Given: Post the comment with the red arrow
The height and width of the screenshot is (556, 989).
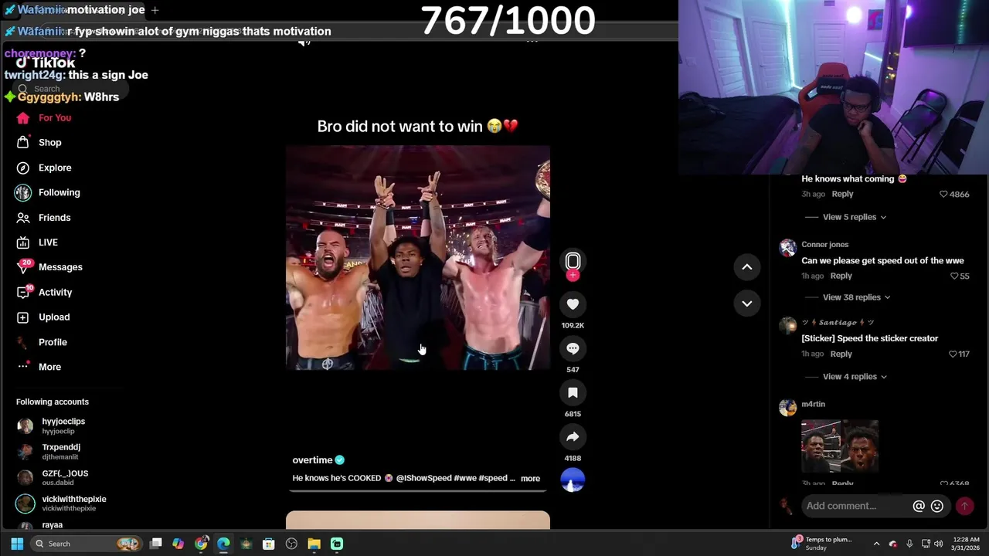Looking at the screenshot, I should coord(964,506).
